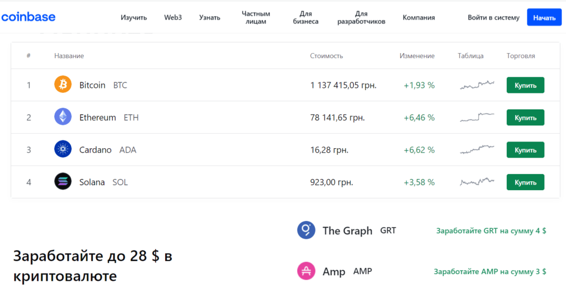Select the Bitcoin name text
This screenshot has height=288, width=566.
(x=92, y=85)
